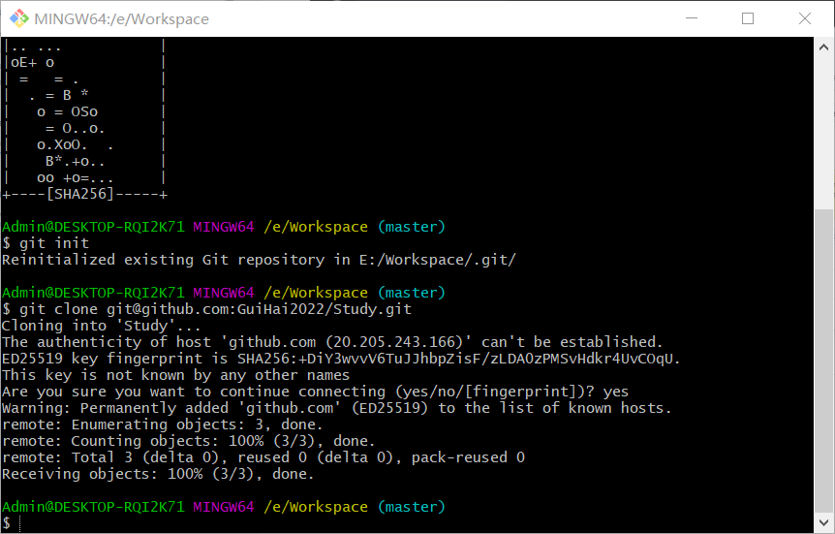835x534 pixels.
Task: Click 'Receiving objects: 100%' line
Action: tap(158, 474)
